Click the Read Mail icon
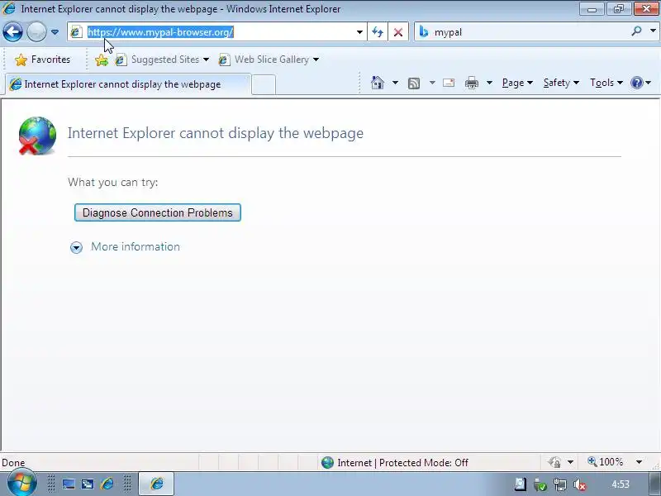Viewport: 661px width, 496px height. point(449,83)
